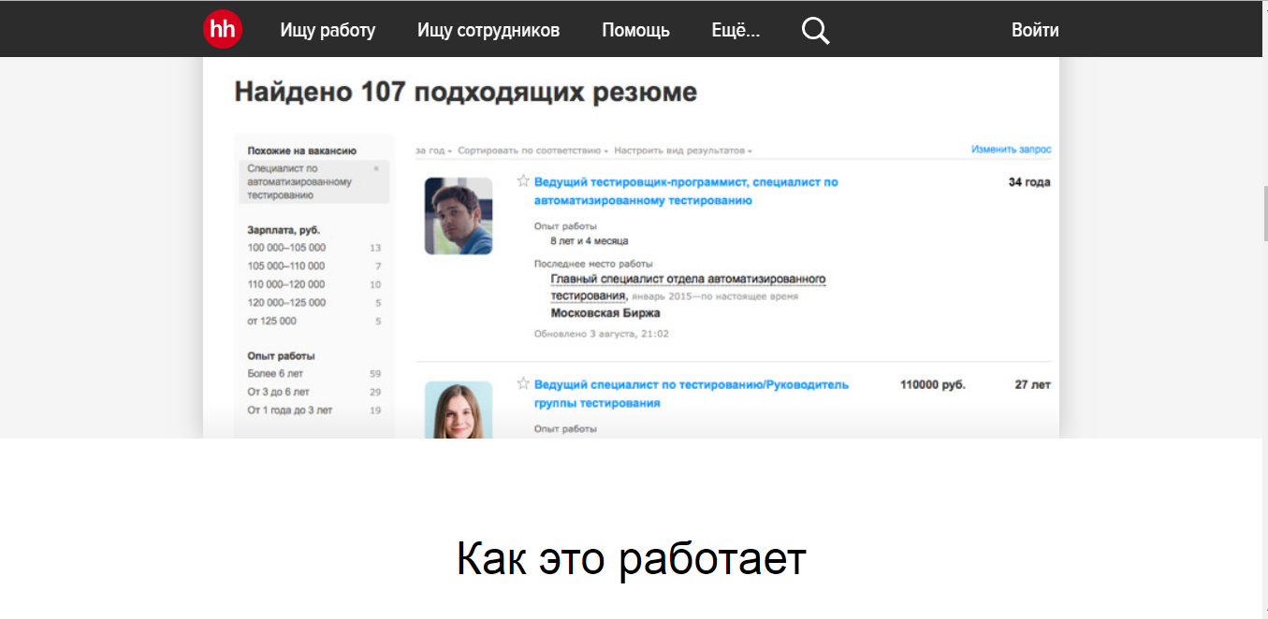The height and width of the screenshot is (619, 1268).
Task: Star the first resume as favorite
Action: (x=522, y=180)
